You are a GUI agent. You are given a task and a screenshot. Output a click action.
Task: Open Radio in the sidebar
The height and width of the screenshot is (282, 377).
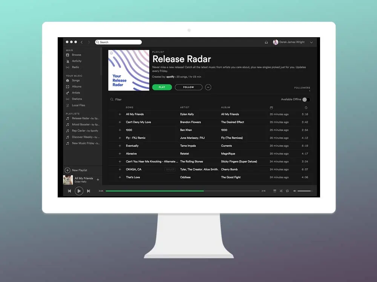click(x=75, y=67)
